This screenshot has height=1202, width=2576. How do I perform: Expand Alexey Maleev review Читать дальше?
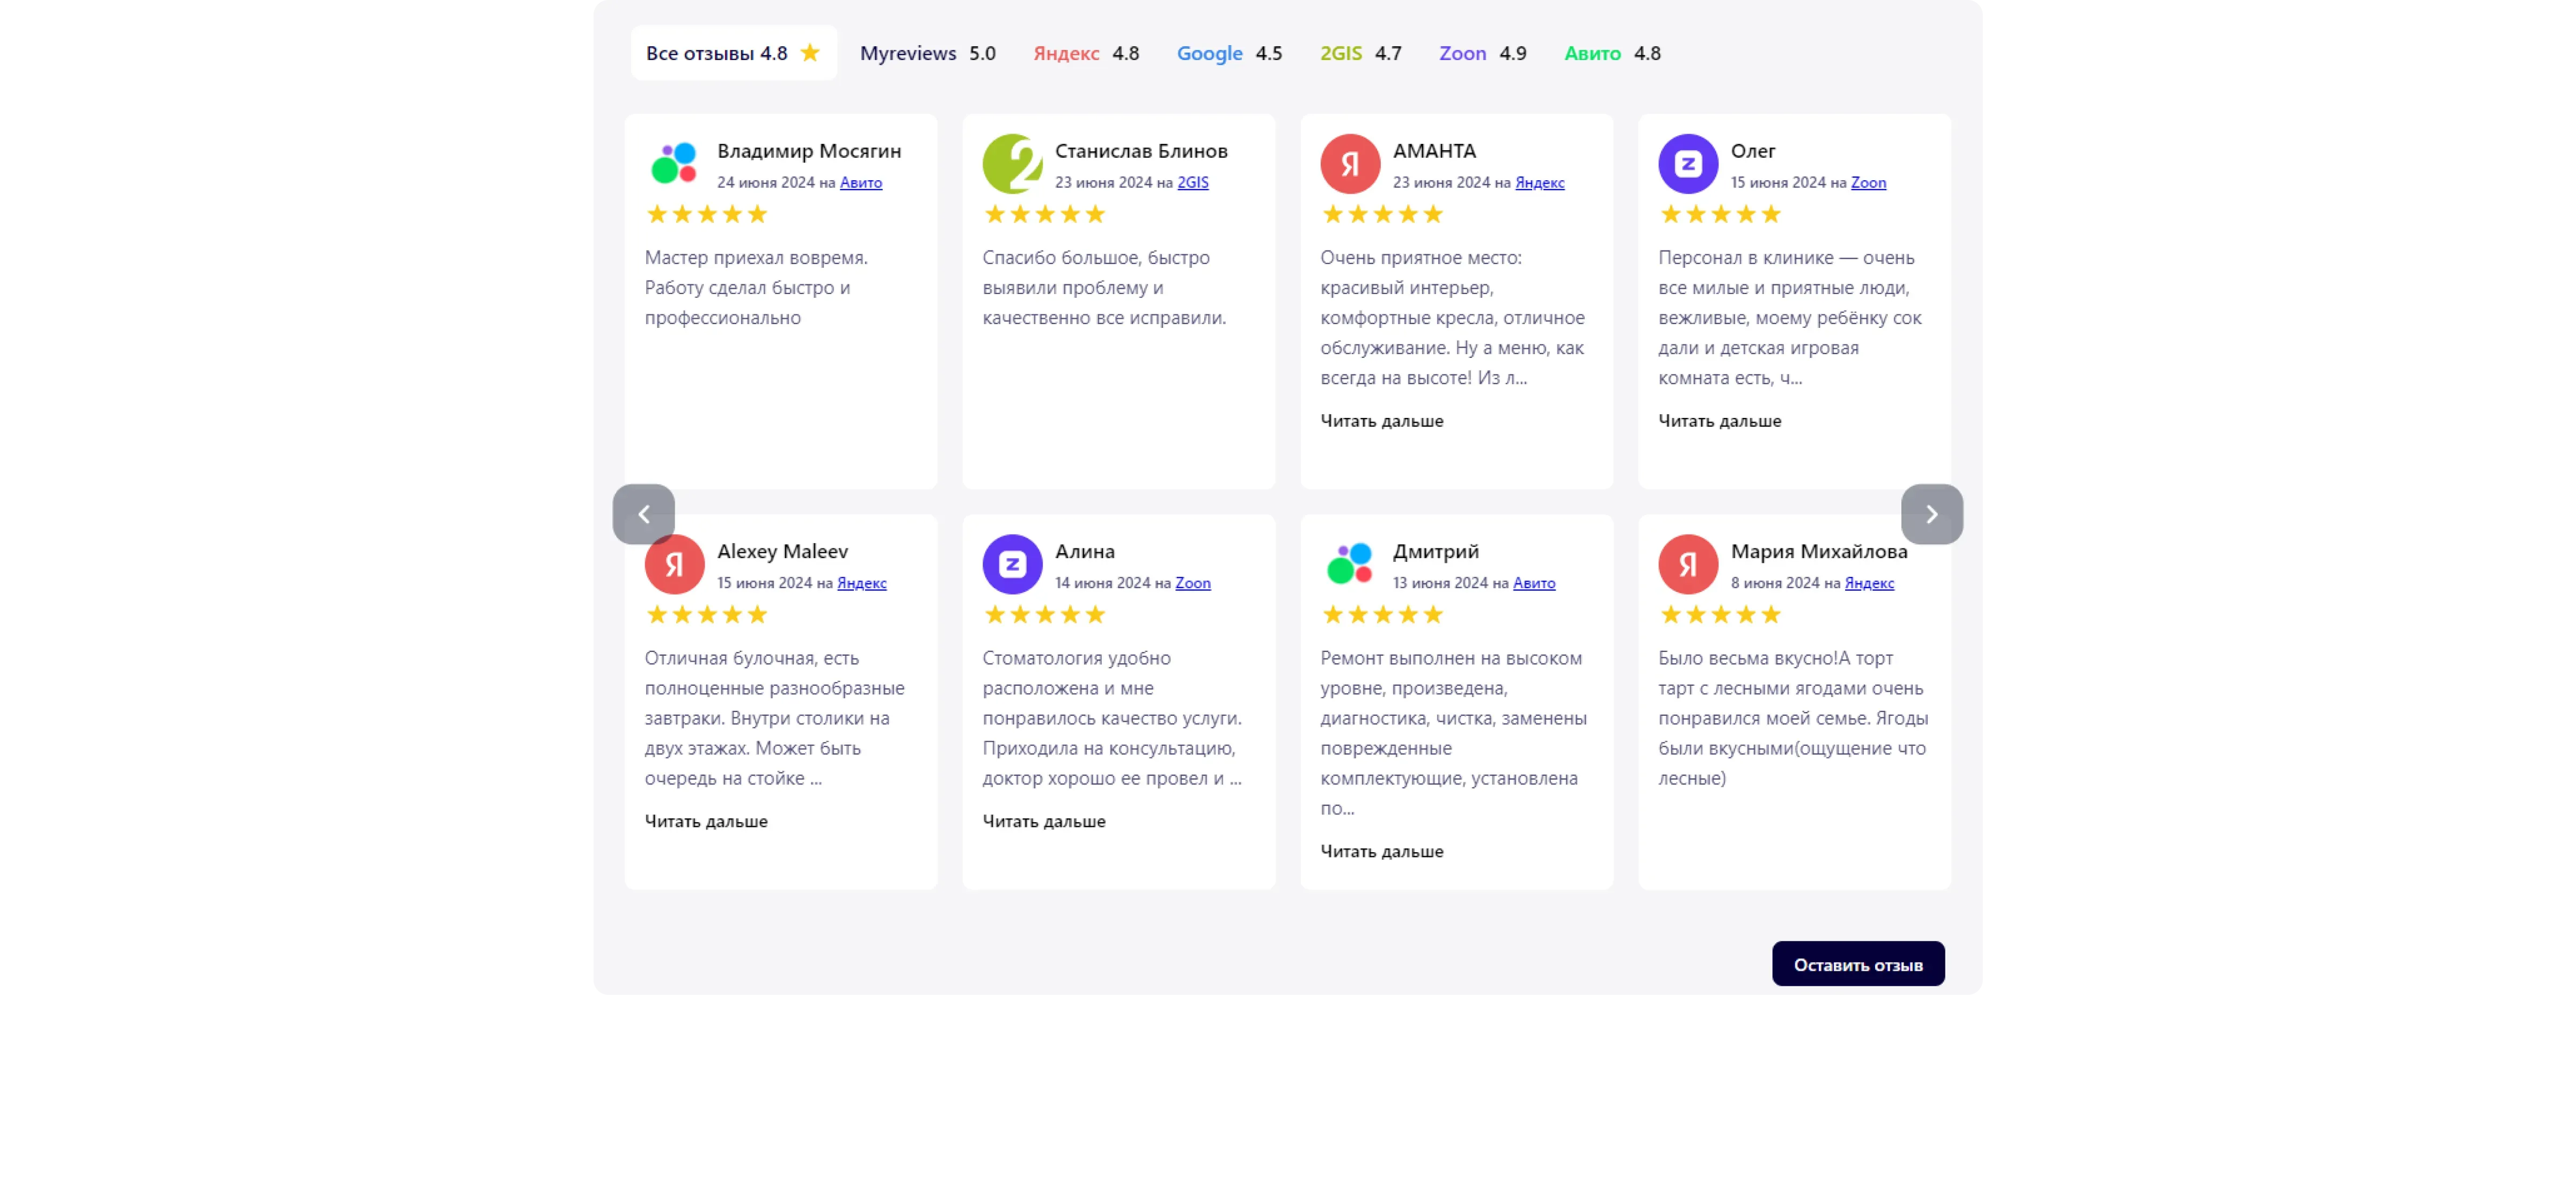706,821
